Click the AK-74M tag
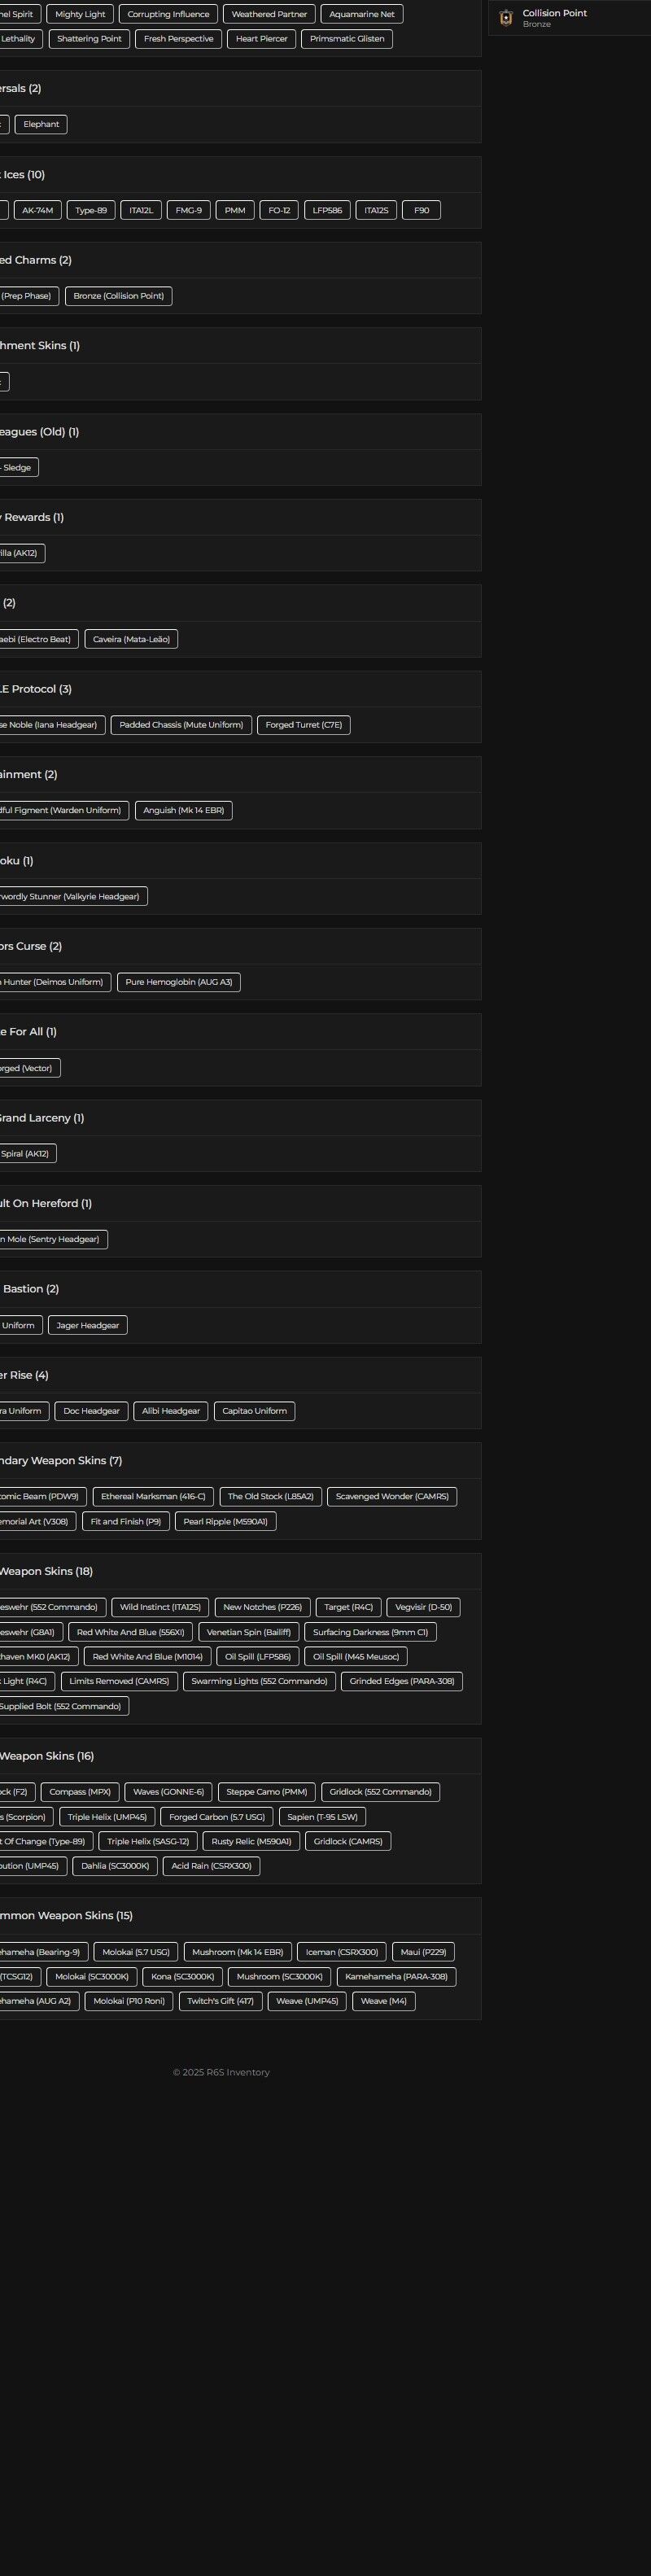 pos(38,210)
